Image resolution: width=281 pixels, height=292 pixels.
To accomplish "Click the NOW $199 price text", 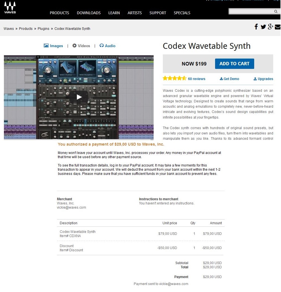I will pos(194,64).
